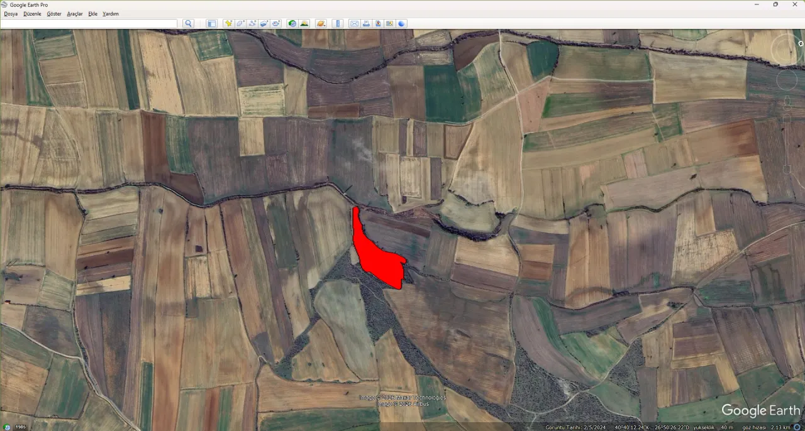Click the Save Image icon

[378, 24]
